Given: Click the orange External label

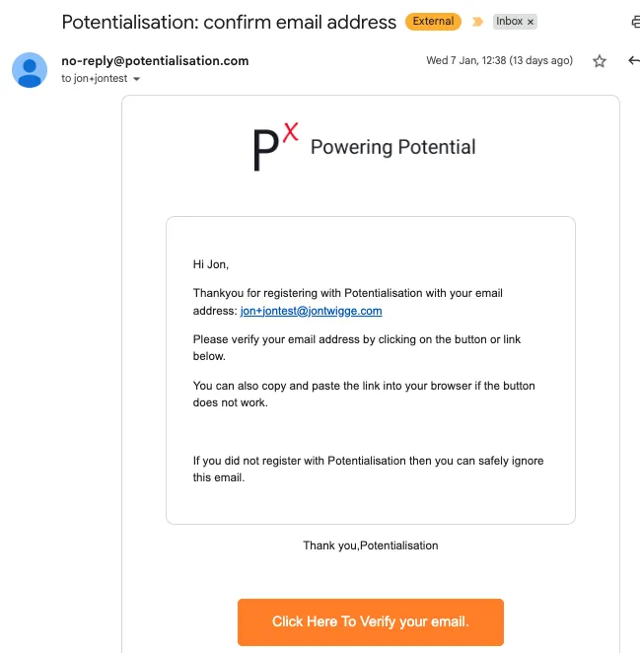Looking at the screenshot, I should click(432, 22).
